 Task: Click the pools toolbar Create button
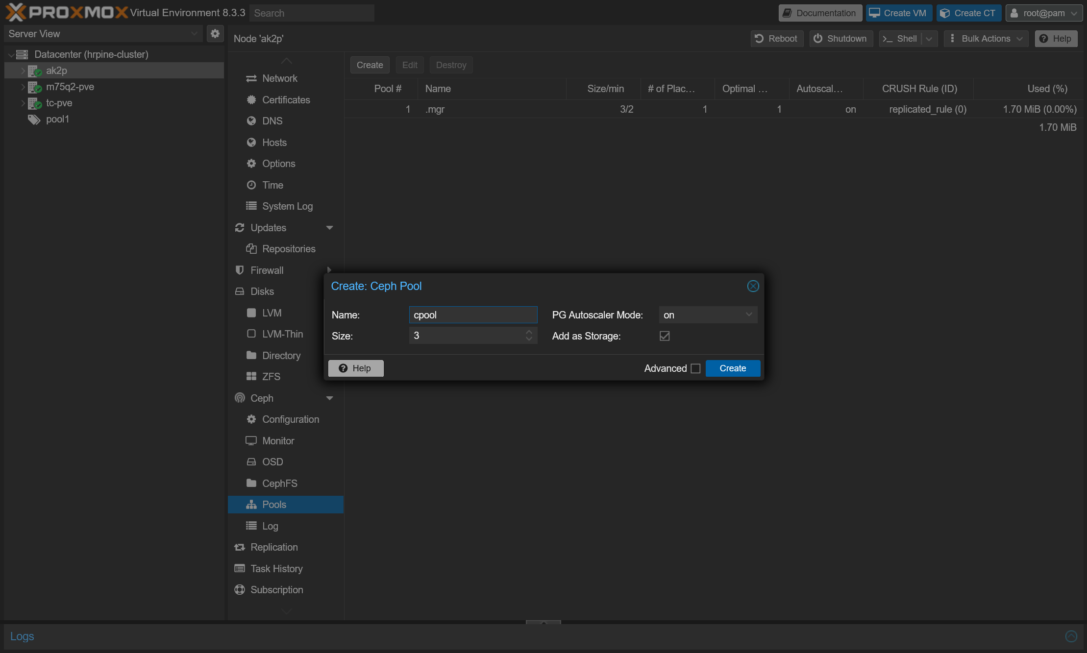[x=370, y=65]
